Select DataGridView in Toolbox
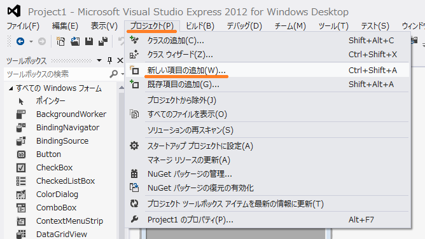Image resolution: width=425 pixels, height=239 pixels. click(x=61, y=234)
